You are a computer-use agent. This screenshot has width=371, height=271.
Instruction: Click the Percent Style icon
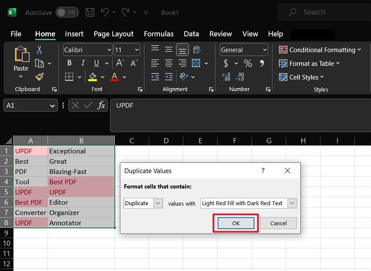click(247, 63)
